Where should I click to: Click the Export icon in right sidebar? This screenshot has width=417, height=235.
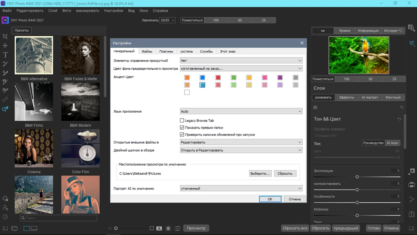pos(412,215)
